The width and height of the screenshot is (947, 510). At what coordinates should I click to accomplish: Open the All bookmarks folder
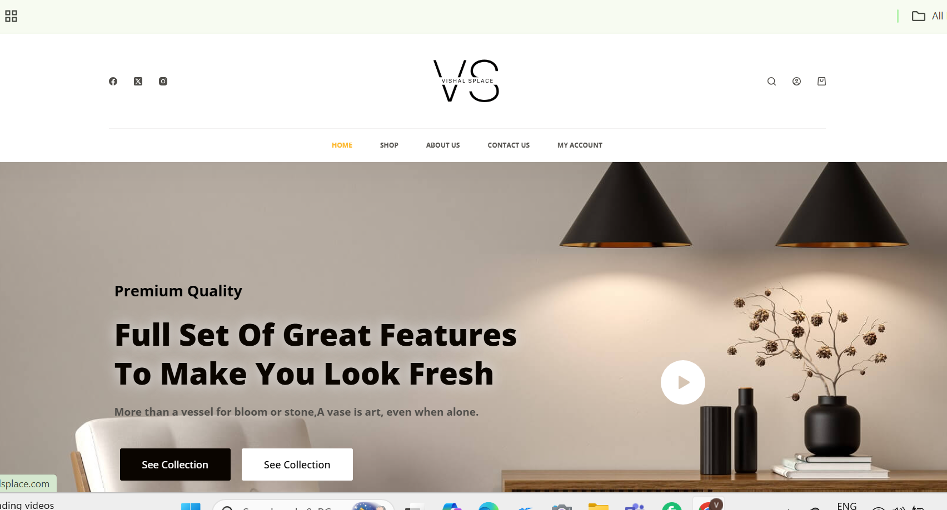point(928,16)
